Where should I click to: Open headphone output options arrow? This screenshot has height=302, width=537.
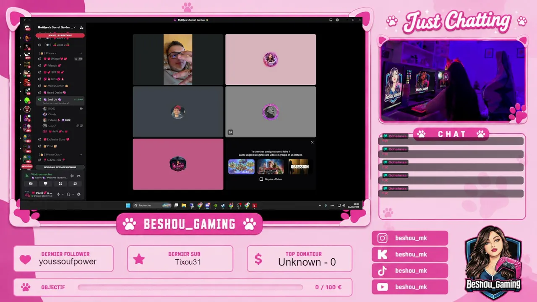coord(73,194)
